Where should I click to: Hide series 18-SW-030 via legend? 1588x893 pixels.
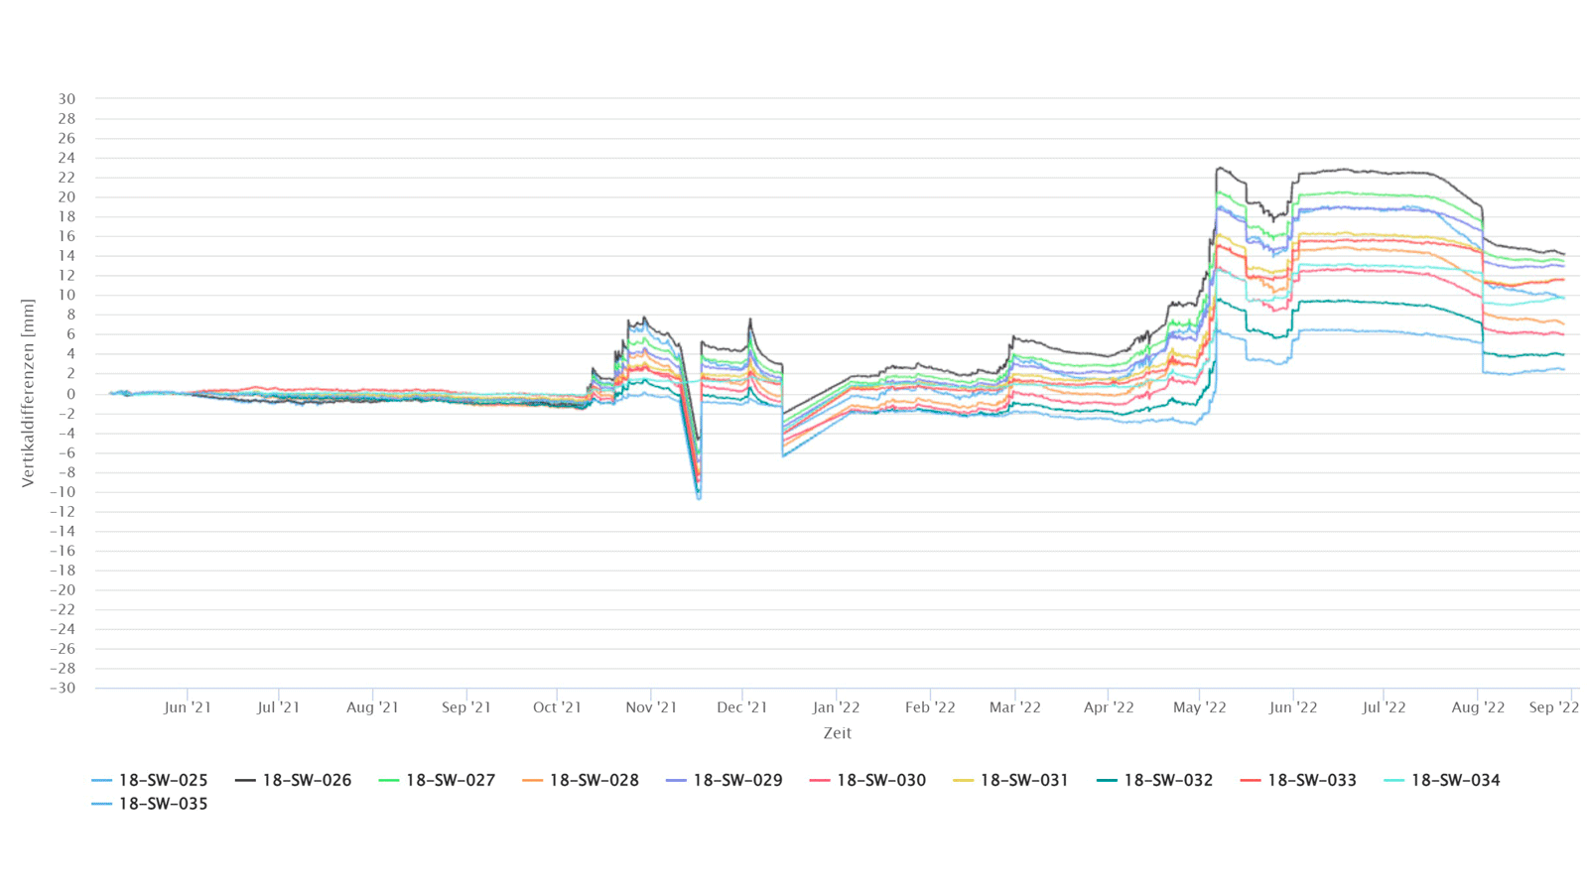click(867, 780)
